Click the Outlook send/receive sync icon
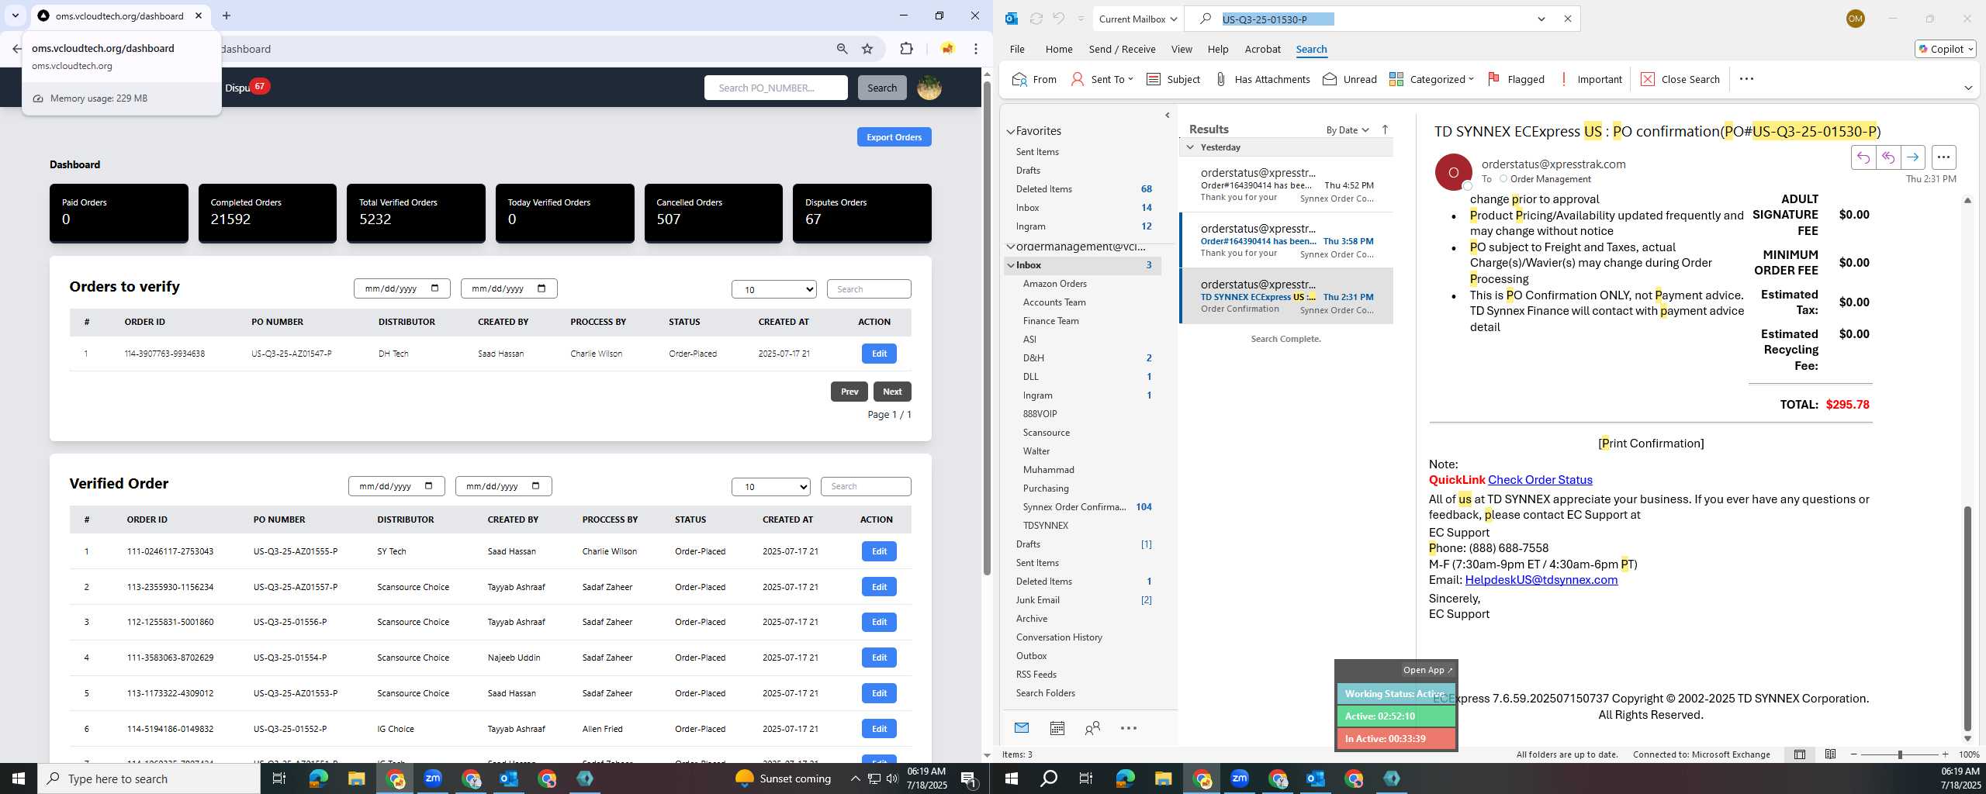1986x794 pixels. pyautogui.click(x=1036, y=19)
